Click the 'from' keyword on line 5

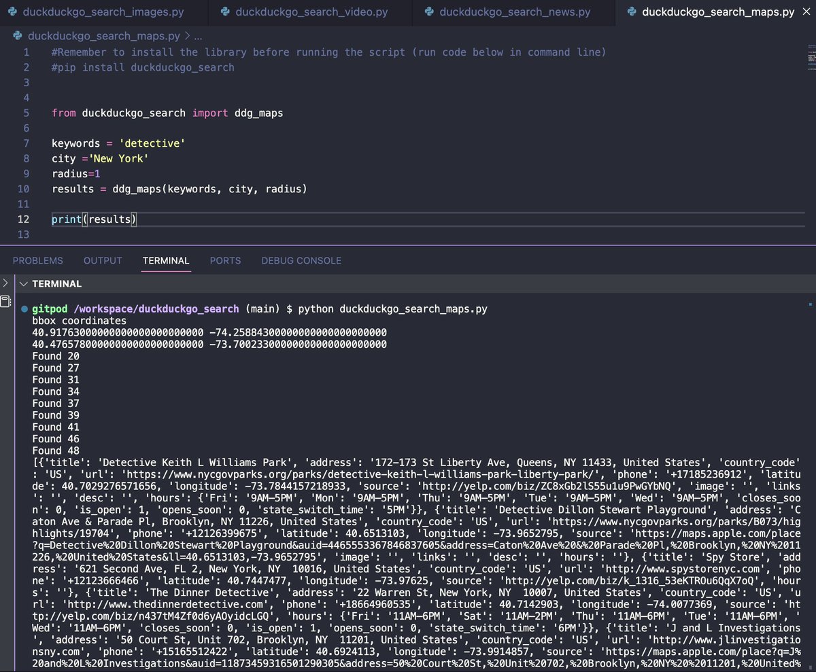(x=64, y=113)
